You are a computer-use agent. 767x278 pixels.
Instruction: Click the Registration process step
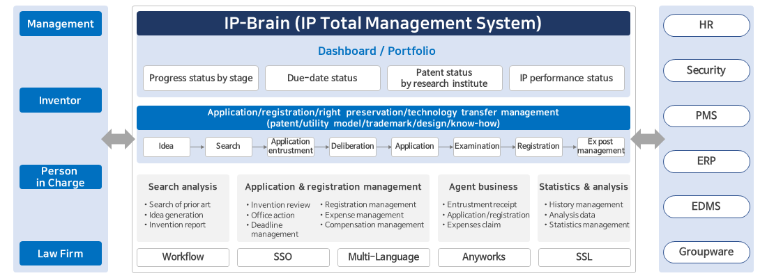[x=538, y=147]
